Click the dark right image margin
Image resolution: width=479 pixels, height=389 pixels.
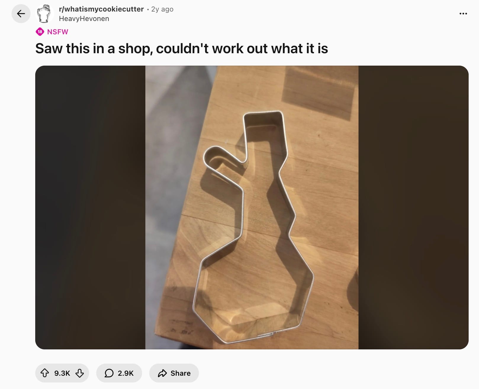(x=413, y=207)
